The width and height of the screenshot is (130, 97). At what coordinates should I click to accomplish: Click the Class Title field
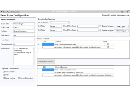pos(24,27)
